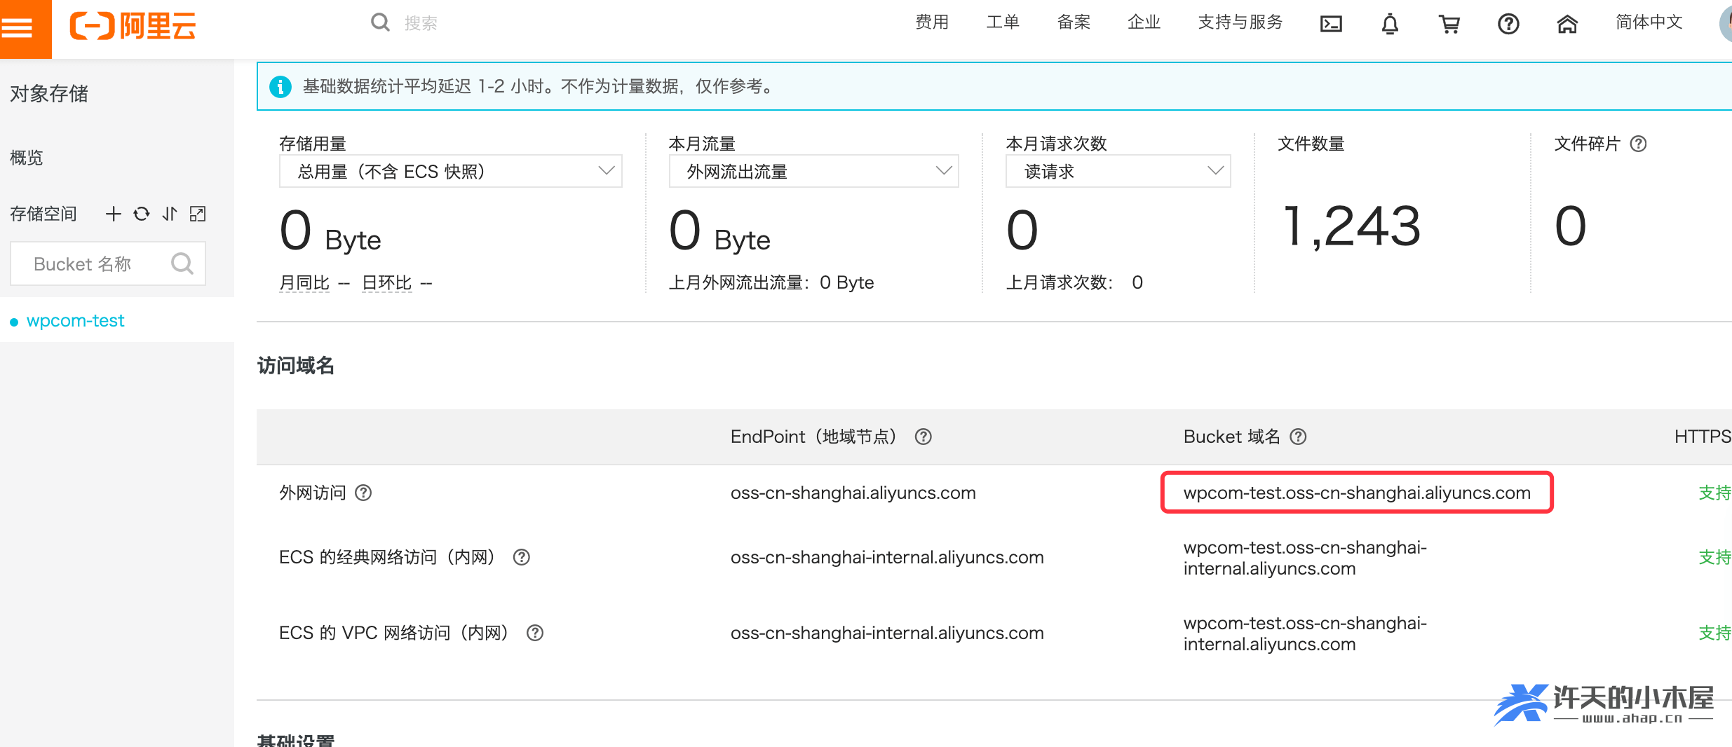Open the 支持与服务 menu
This screenshot has height=747, width=1732.
point(1240,22)
